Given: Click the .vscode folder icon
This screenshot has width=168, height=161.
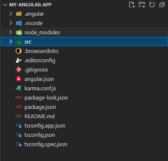Looking at the screenshot, I should [19, 23].
